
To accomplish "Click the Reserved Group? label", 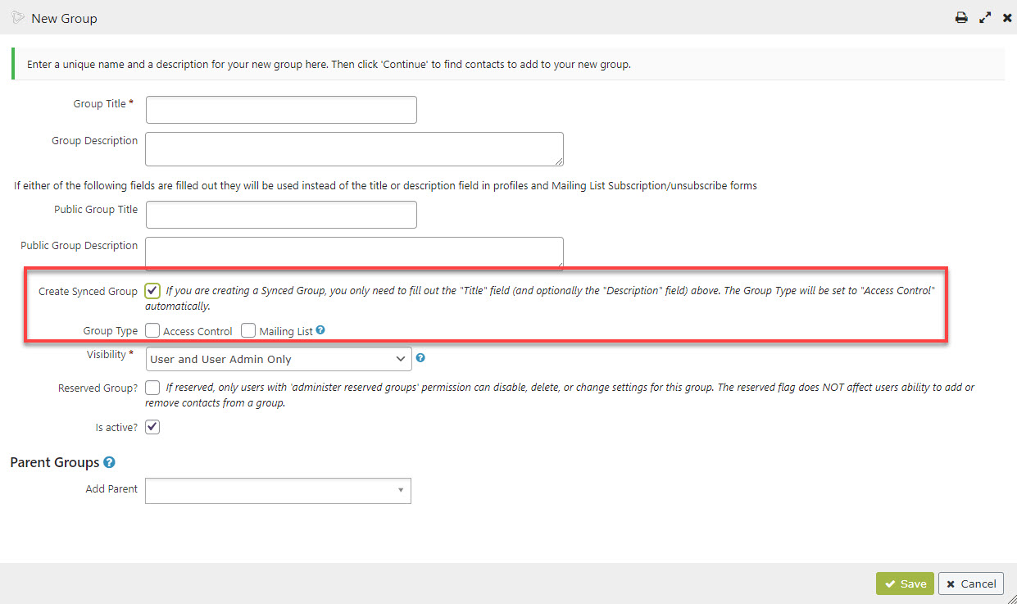I will (x=98, y=388).
